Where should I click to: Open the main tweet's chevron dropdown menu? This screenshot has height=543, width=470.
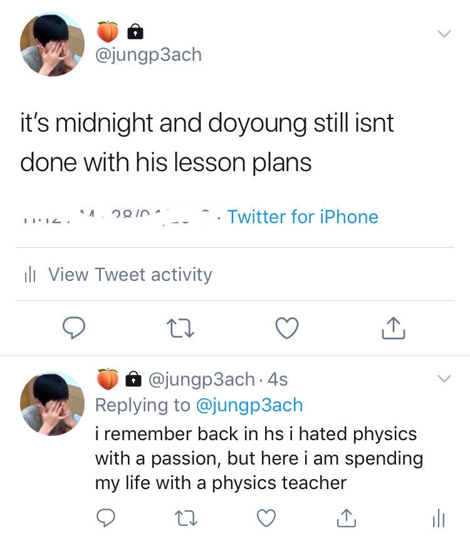(444, 34)
